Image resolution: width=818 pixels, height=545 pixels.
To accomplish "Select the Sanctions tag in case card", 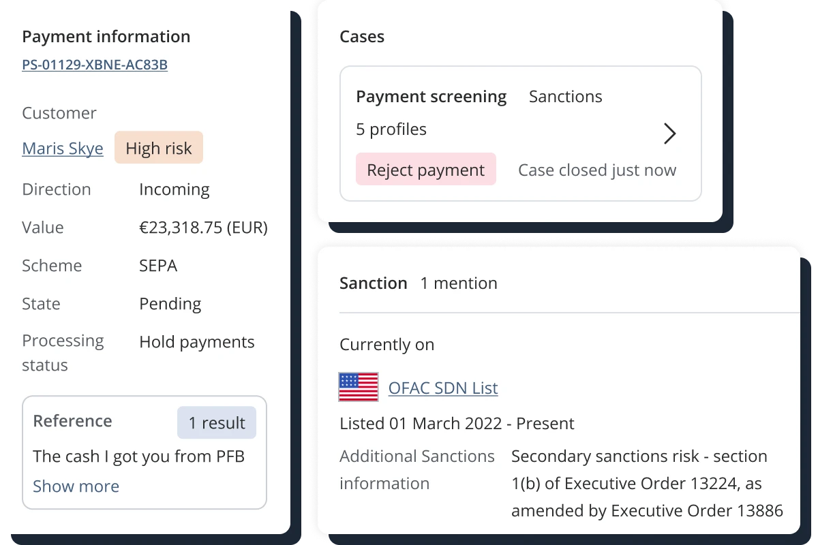I will (x=566, y=97).
